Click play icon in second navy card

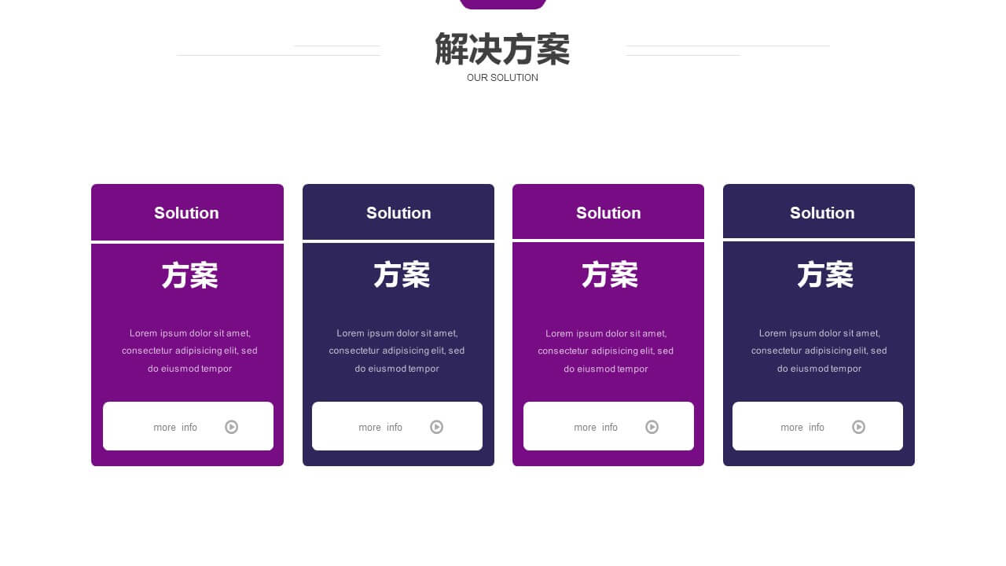coord(436,427)
